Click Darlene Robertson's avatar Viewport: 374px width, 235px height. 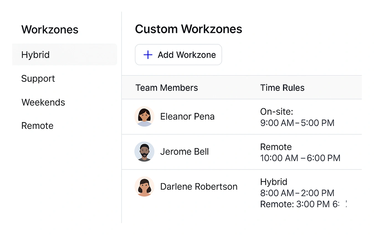coord(144,186)
